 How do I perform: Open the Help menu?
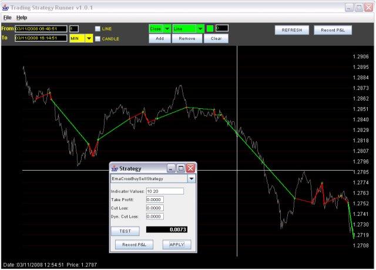(x=22, y=18)
